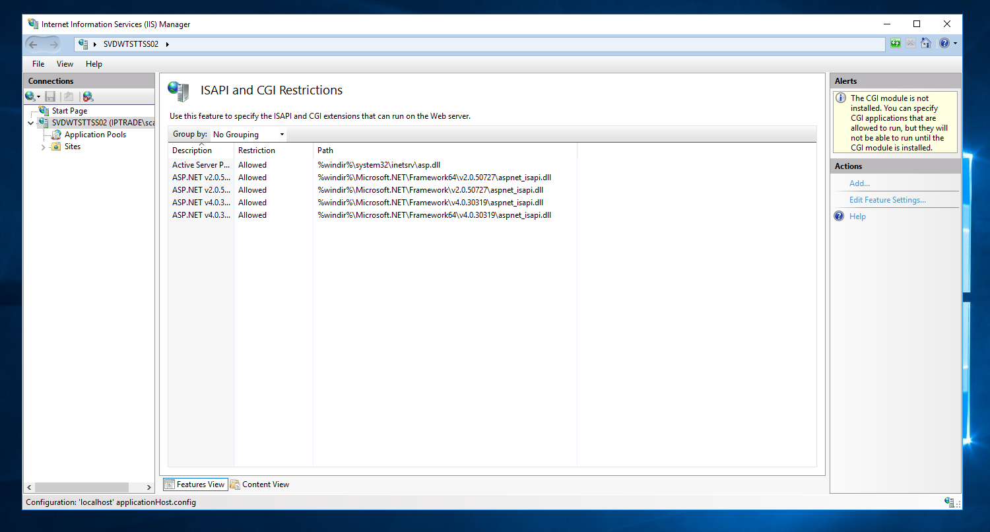Select Application Pools in the Connections tree
Image resolution: width=990 pixels, height=532 pixels.
95,135
